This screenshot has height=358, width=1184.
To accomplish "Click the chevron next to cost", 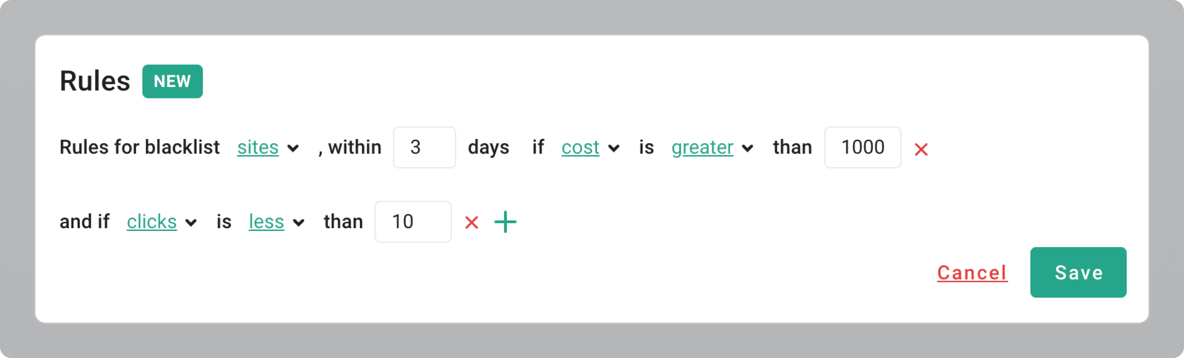I will [614, 149].
